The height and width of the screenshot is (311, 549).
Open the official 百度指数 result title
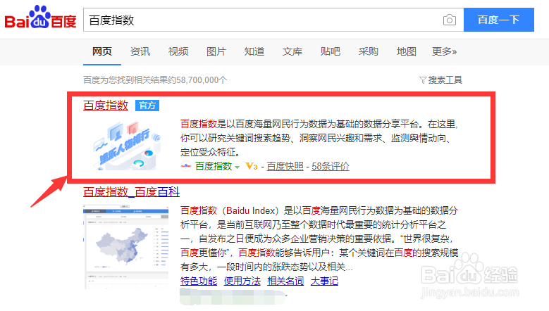click(x=106, y=106)
